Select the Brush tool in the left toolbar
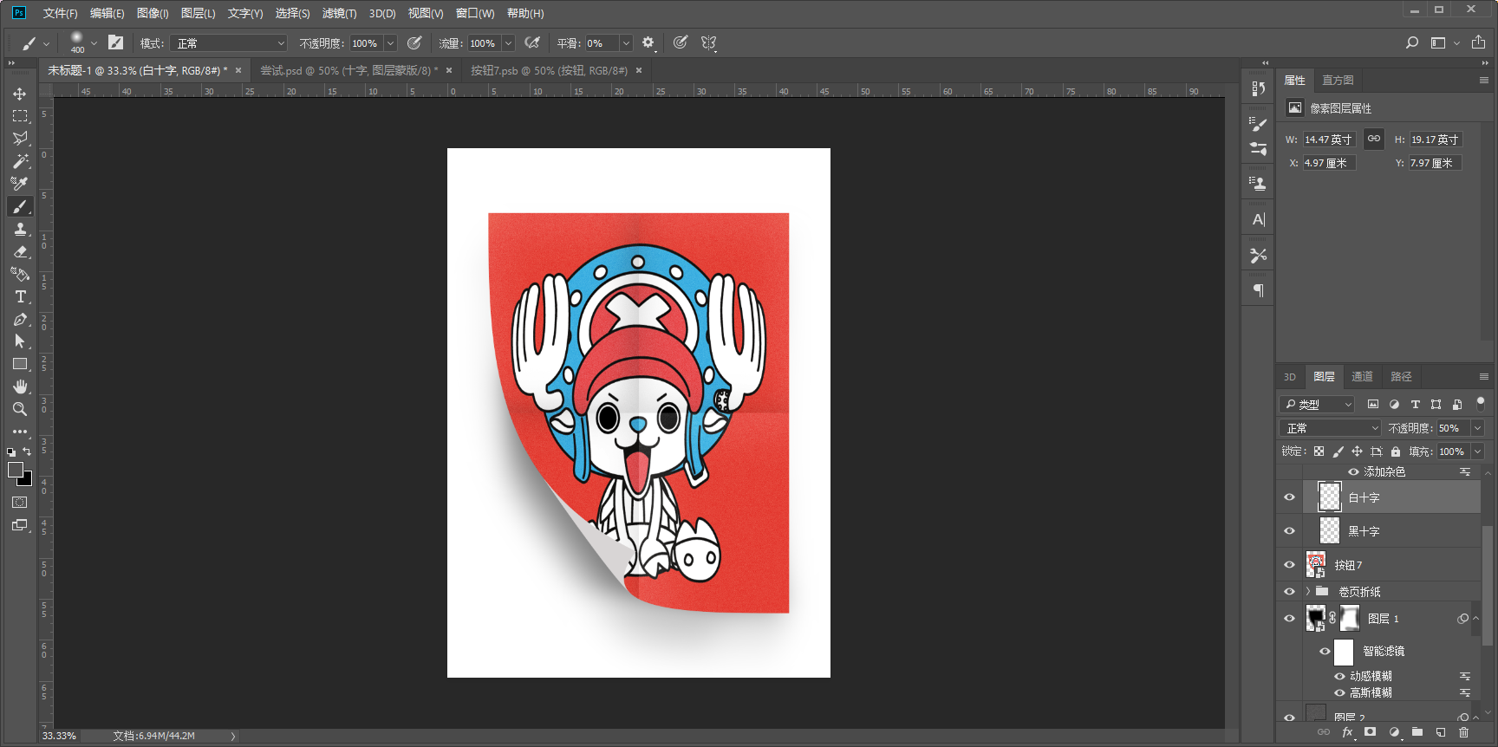1498x747 pixels. click(20, 206)
